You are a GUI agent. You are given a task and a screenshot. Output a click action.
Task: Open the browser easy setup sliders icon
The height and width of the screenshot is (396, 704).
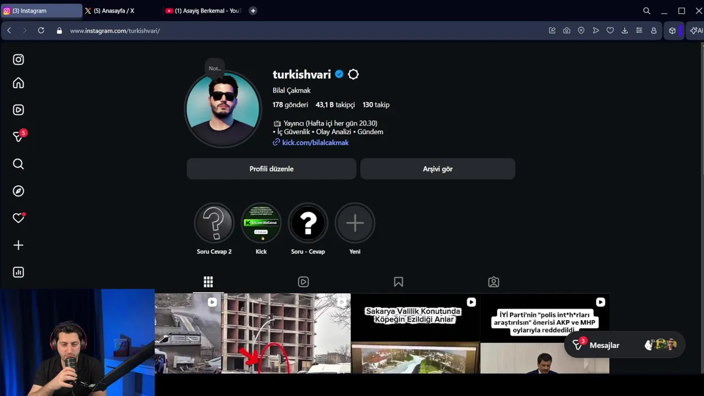pos(639,31)
